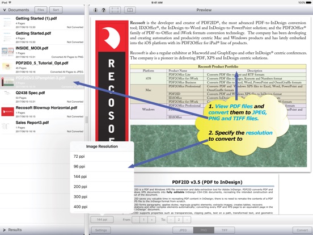Grab the split pane divider handle
The image size is (313, 235).
pyautogui.click(x=87, y=120)
